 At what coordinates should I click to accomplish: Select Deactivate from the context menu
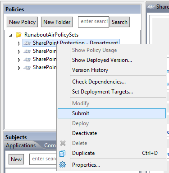(x=112, y=133)
